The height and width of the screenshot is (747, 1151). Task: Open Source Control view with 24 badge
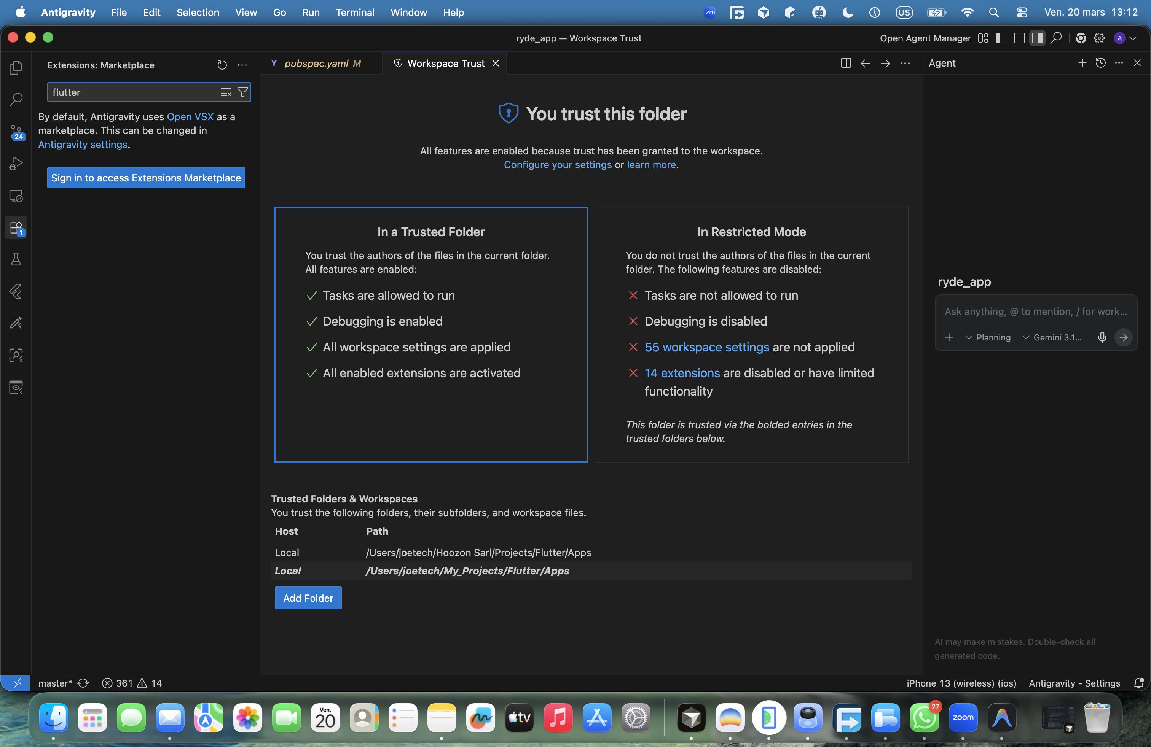(x=16, y=132)
